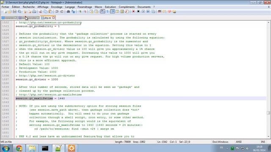
Task: Click the Paste clipboard icon
Action: [50, 11]
